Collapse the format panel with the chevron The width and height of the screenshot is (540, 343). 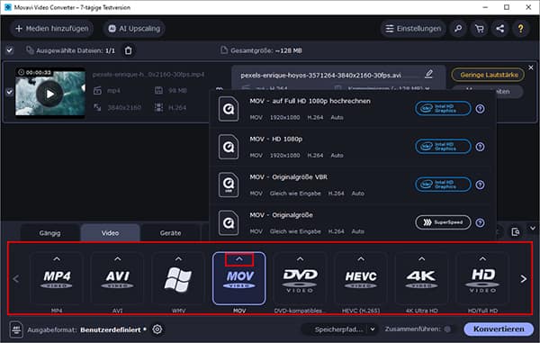(x=533, y=228)
